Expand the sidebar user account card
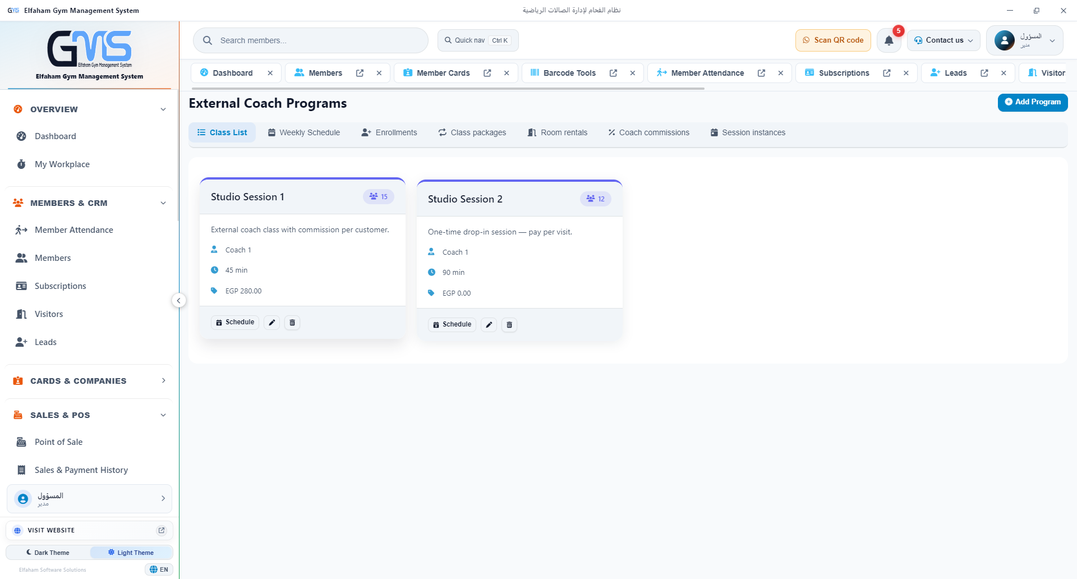The height and width of the screenshot is (579, 1077). coord(89,499)
